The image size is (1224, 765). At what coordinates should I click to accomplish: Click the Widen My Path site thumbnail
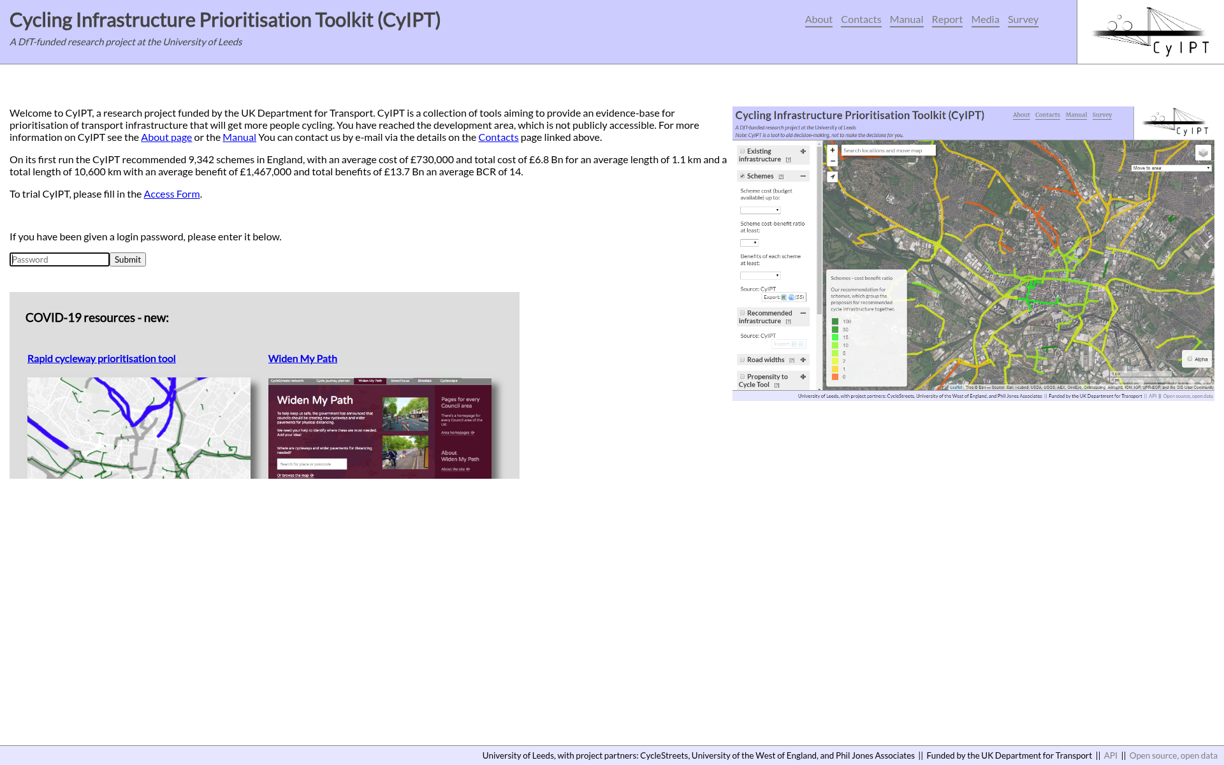380,428
